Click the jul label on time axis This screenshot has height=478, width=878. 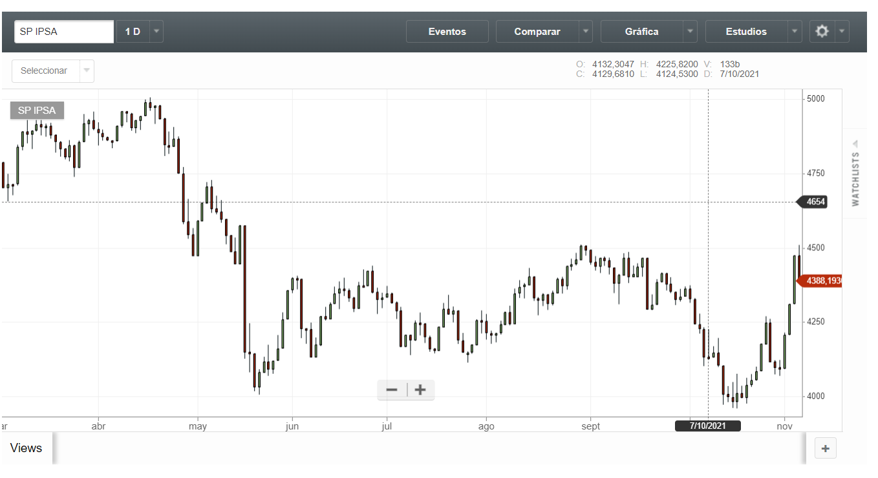[x=387, y=426]
